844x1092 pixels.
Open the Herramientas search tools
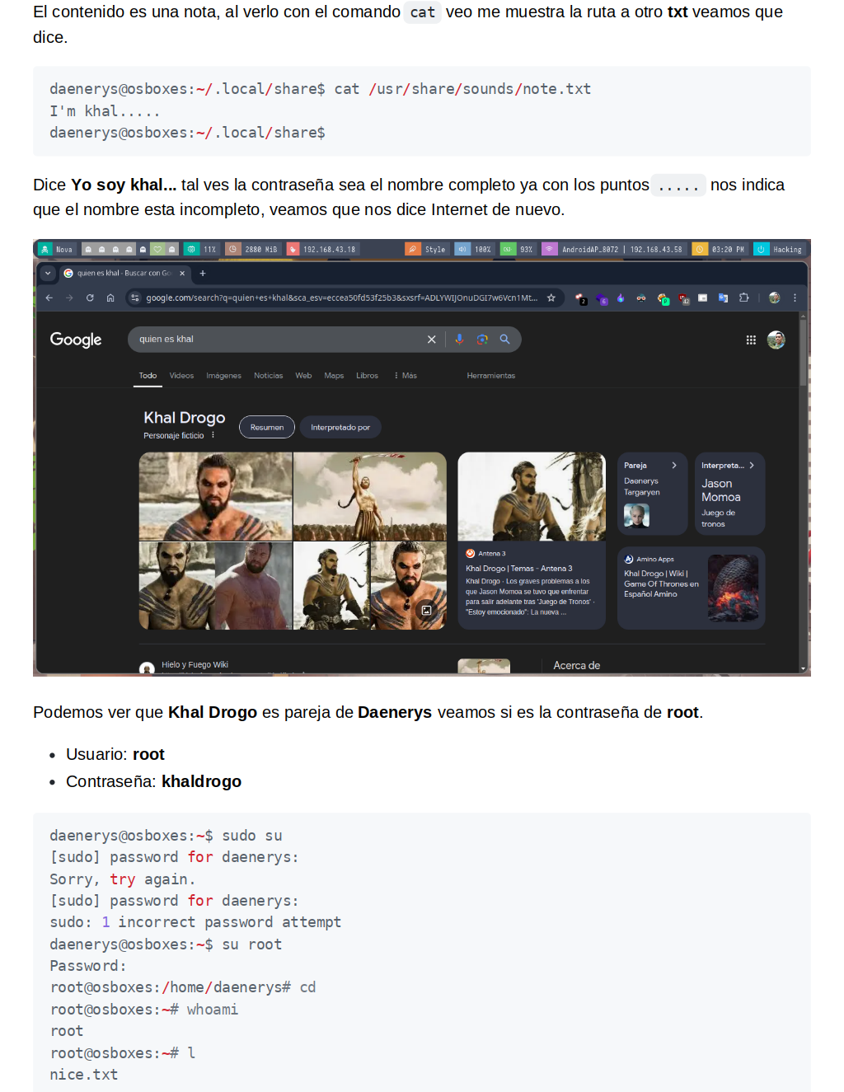[491, 376]
